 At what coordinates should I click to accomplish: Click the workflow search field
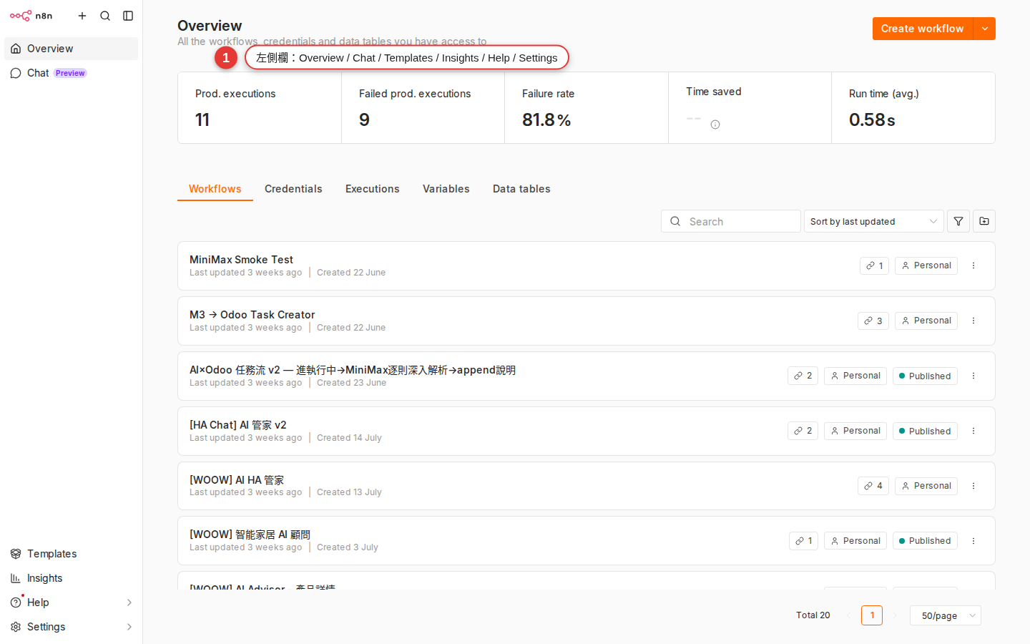[x=731, y=221]
